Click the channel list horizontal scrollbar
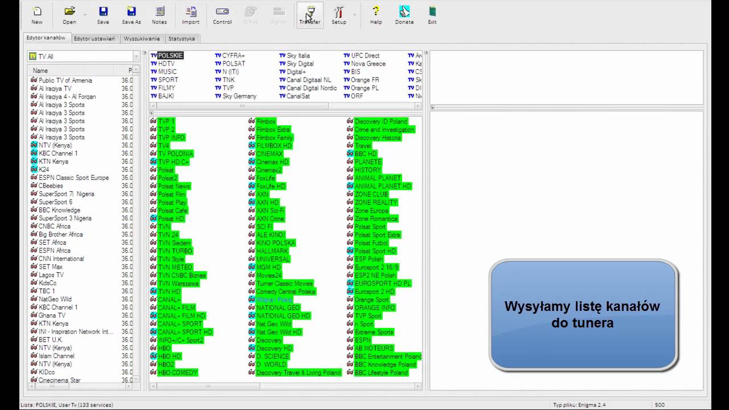This screenshot has width=729, height=410. (x=285, y=386)
